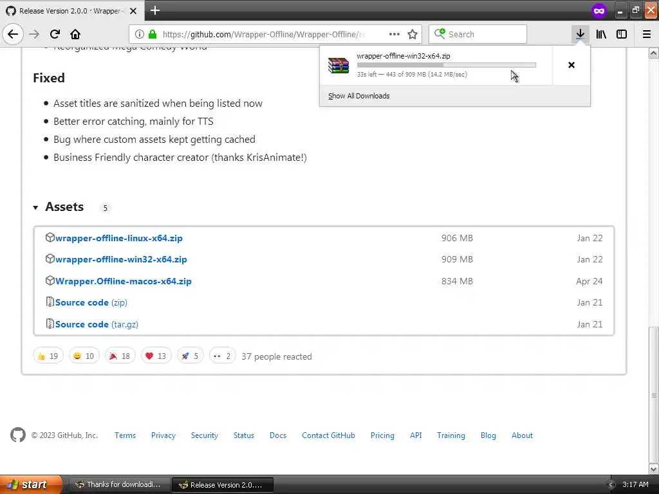The image size is (659, 494).
Task: Click the 37 people reacted text
Action: pyautogui.click(x=277, y=356)
